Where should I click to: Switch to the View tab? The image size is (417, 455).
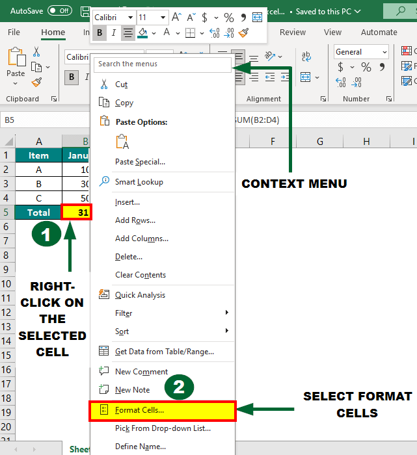pos(332,32)
